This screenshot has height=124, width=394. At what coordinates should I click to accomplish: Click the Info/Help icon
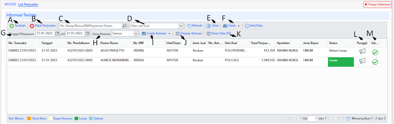click(247, 26)
